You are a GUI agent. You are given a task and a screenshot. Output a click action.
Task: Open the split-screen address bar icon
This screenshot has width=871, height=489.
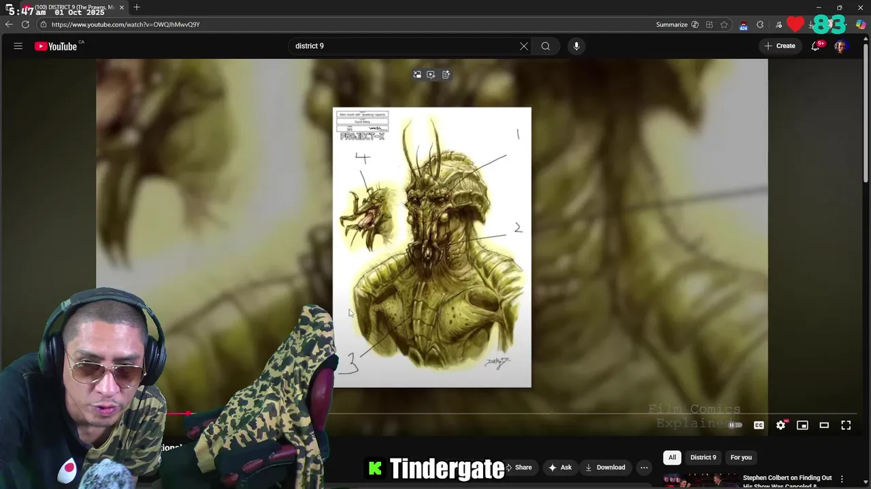tap(709, 24)
